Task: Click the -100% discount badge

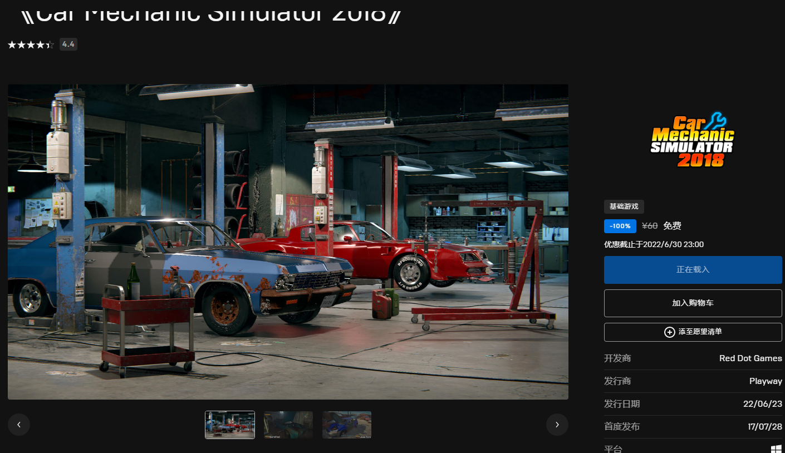Action: coord(620,226)
